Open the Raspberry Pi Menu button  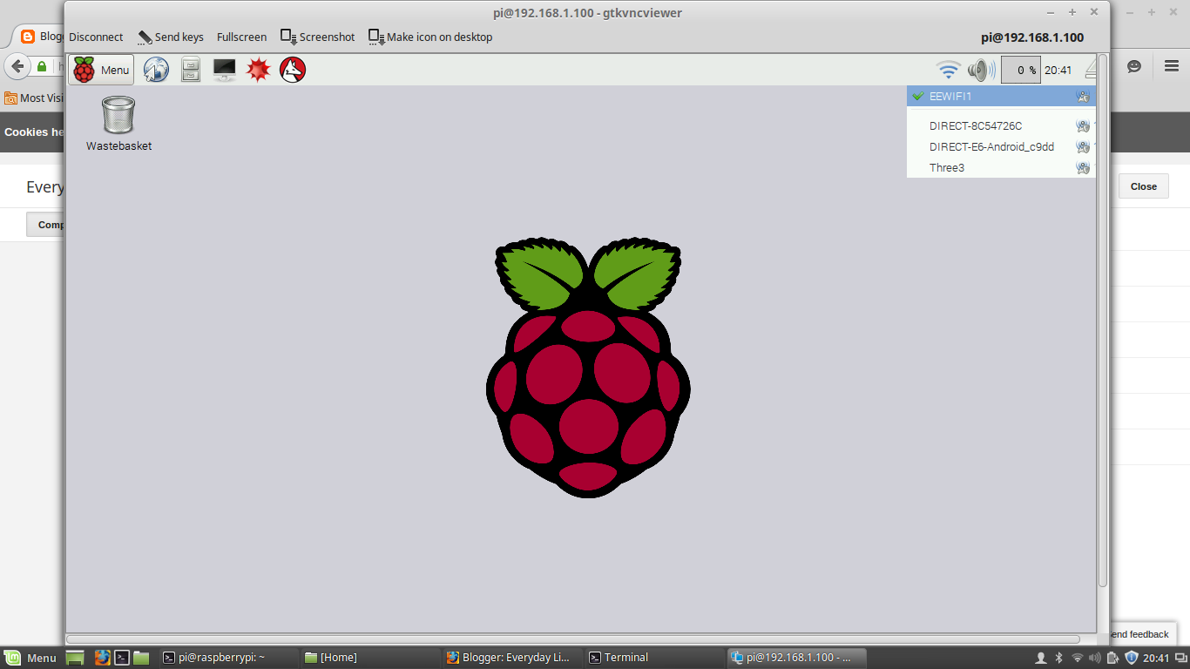pos(101,70)
